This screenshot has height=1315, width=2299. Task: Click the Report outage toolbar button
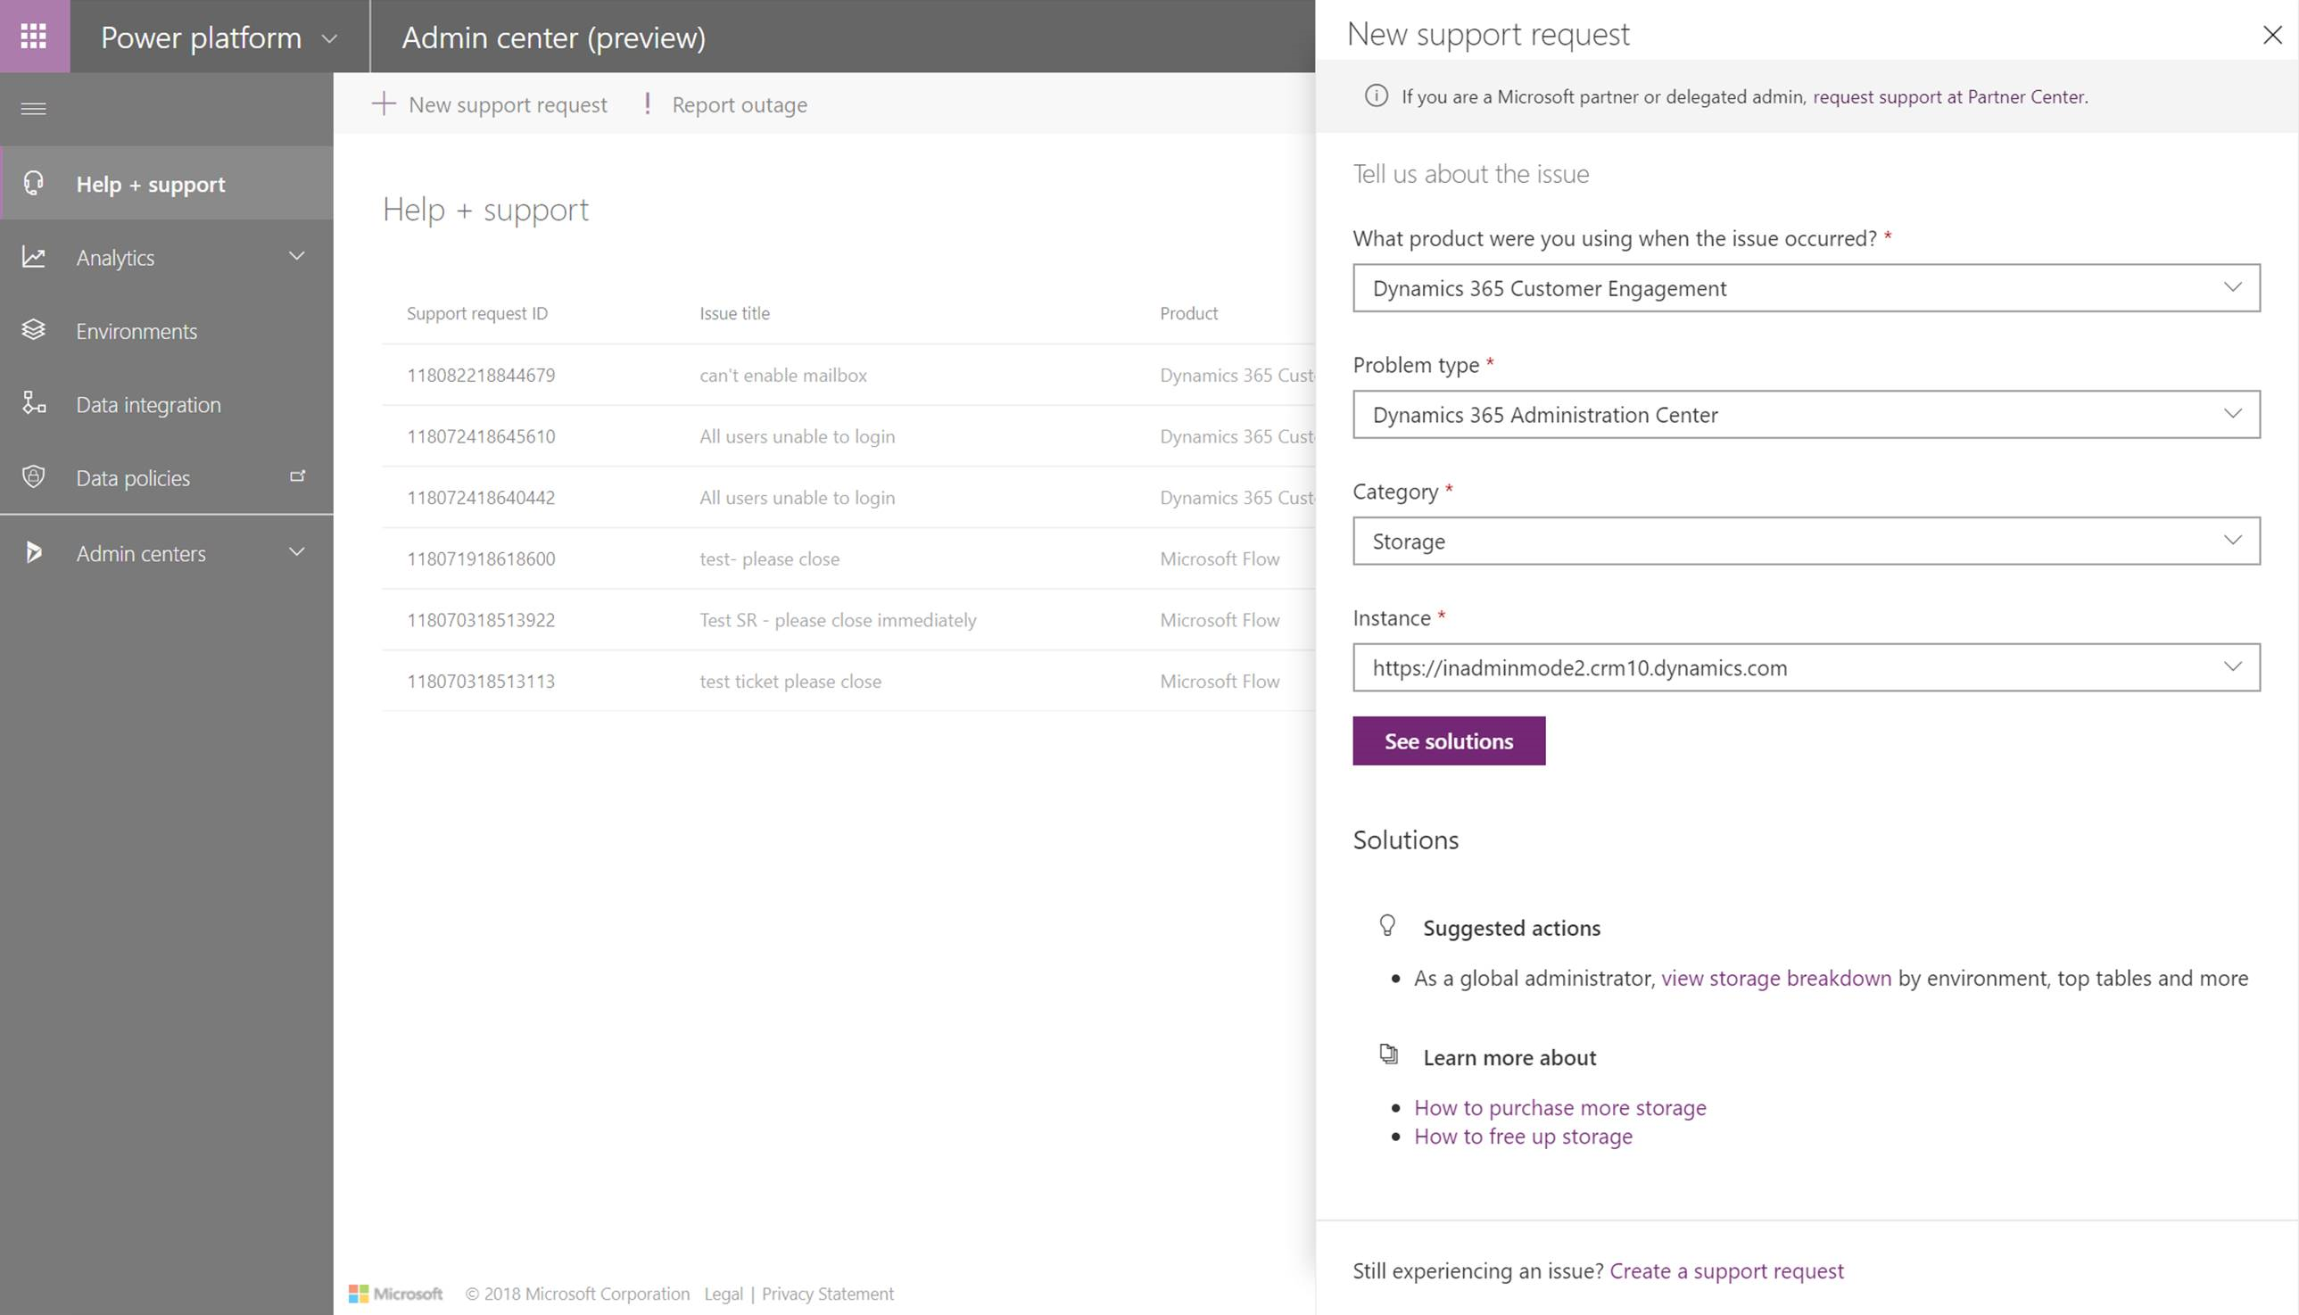pyautogui.click(x=725, y=104)
